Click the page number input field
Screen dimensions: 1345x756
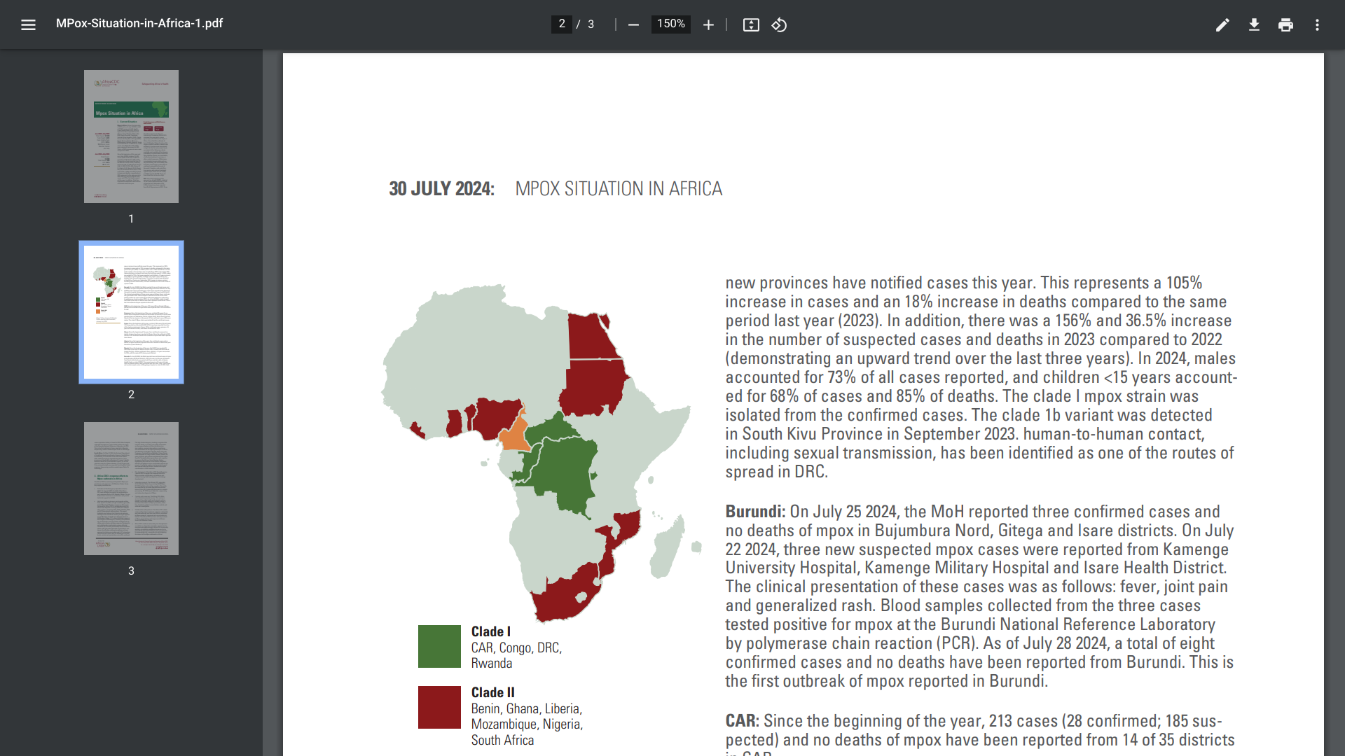coord(562,24)
